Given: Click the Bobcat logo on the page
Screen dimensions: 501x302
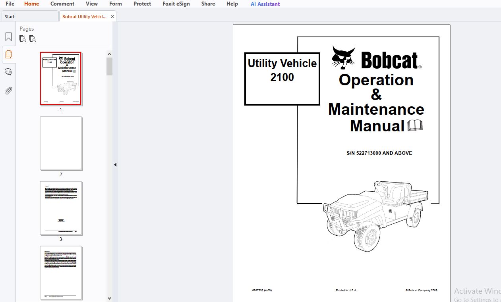Looking at the screenshot, I should coord(376,58).
